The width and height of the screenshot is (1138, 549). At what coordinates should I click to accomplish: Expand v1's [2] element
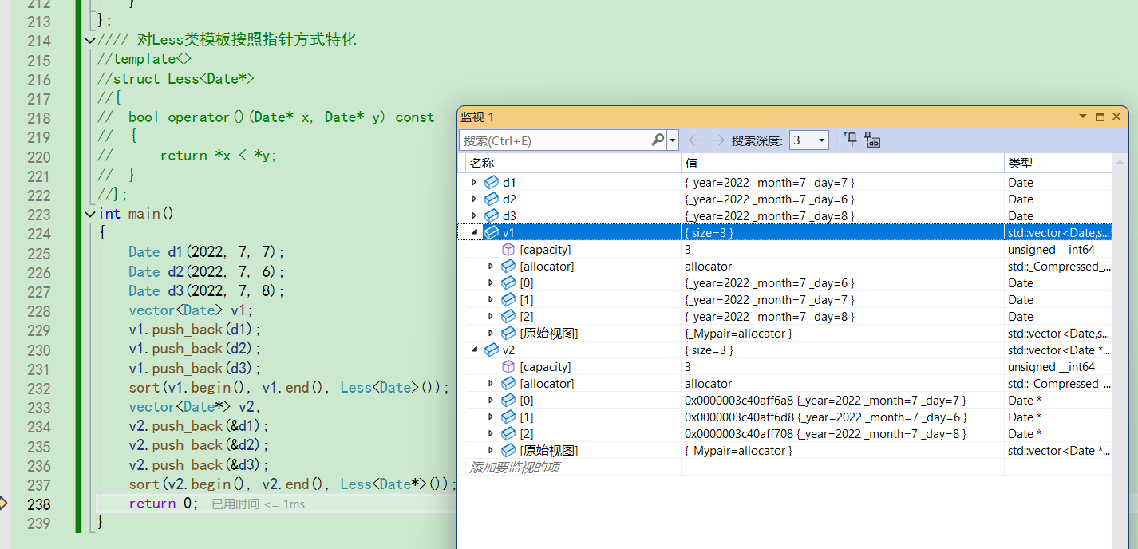pyautogui.click(x=491, y=316)
